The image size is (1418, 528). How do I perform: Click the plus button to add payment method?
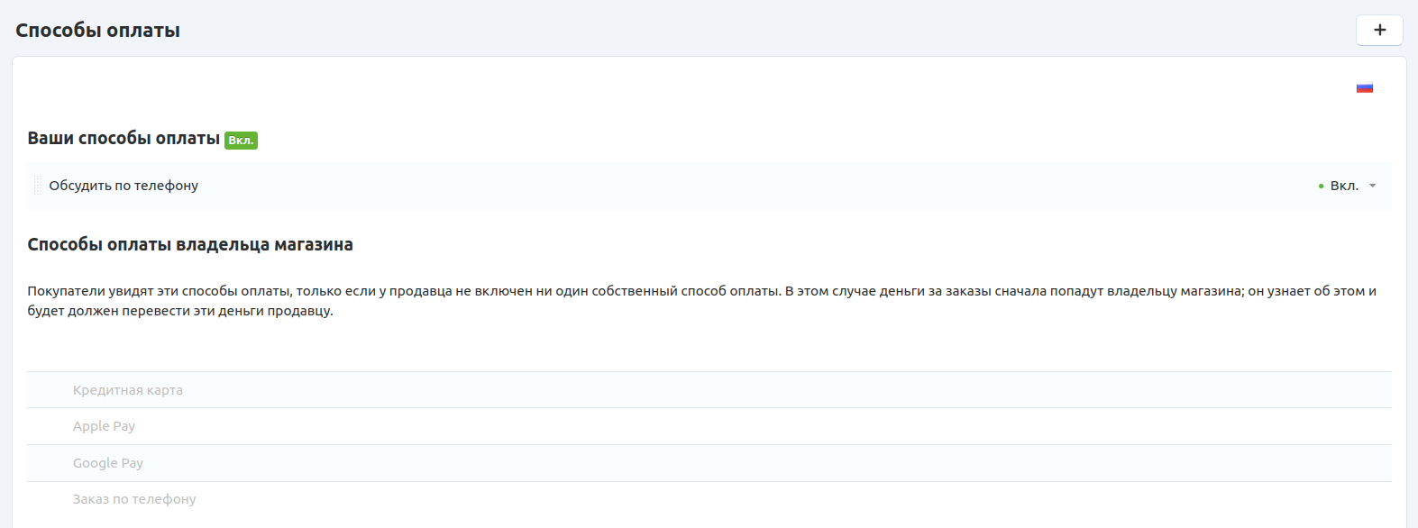click(1379, 30)
